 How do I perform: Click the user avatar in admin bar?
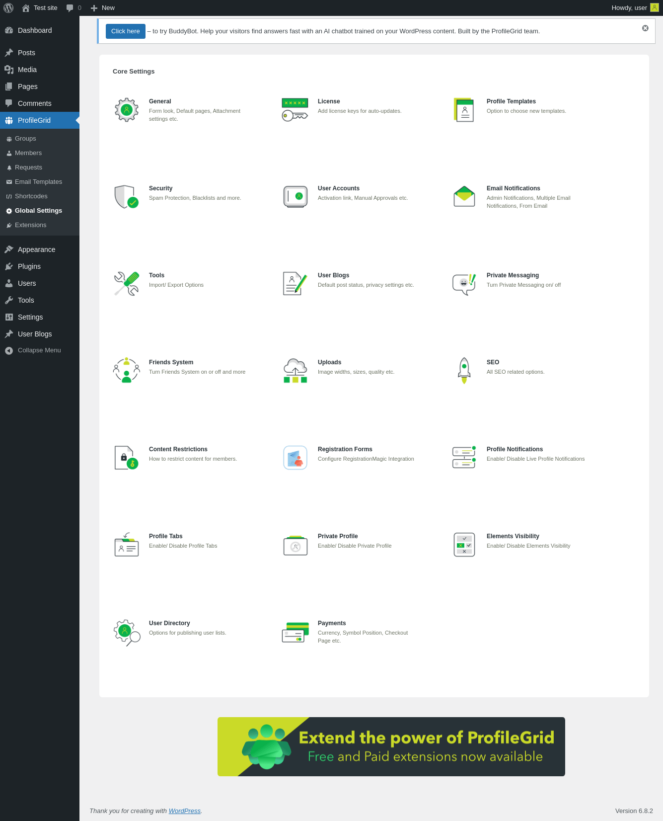tap(655, 7)
